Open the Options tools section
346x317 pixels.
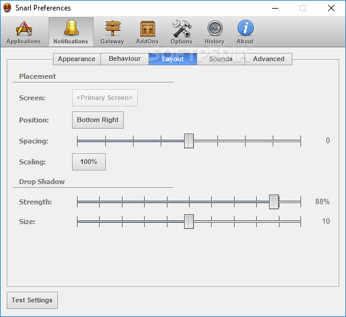click(182, 32)
